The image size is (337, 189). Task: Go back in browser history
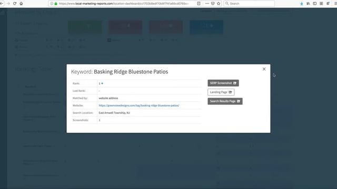click(x=2, y=4)
